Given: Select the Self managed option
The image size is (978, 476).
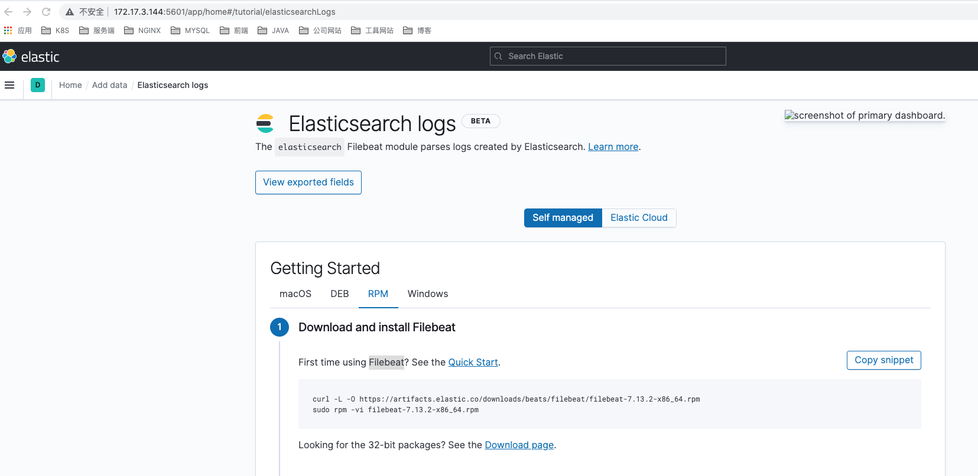Looking at the screenshot, I should 563,218.
